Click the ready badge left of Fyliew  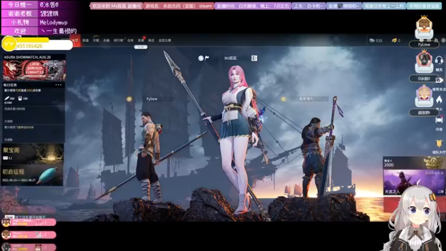point(129,99)
